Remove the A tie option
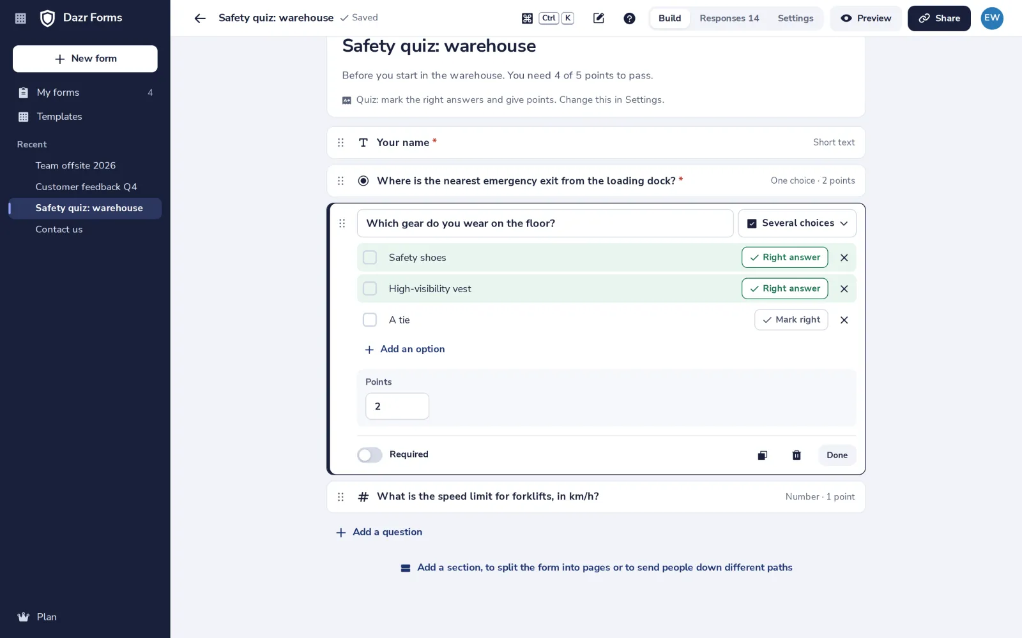 point(844,320)
